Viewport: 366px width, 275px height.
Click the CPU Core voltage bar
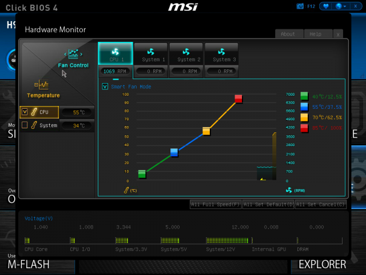click(27, 241)
